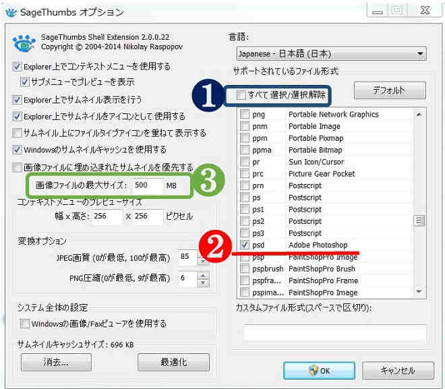Enable Explorer context menu checkbox
Viewport: 445px width, 389px height.
(x=17, y=67)
